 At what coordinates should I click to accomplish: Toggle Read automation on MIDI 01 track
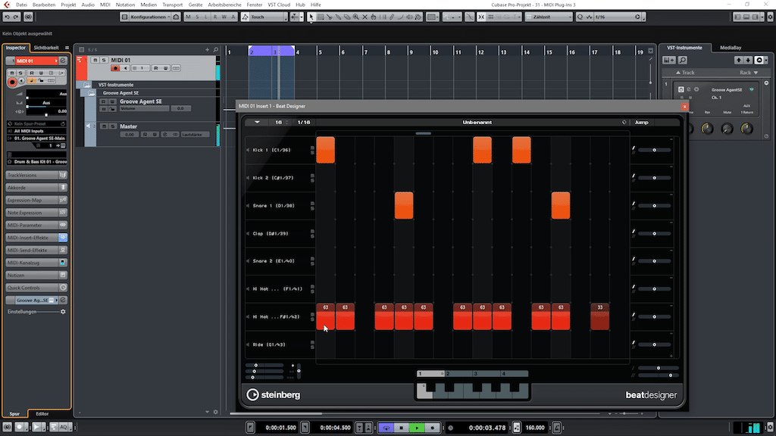[x=156, y=68]
